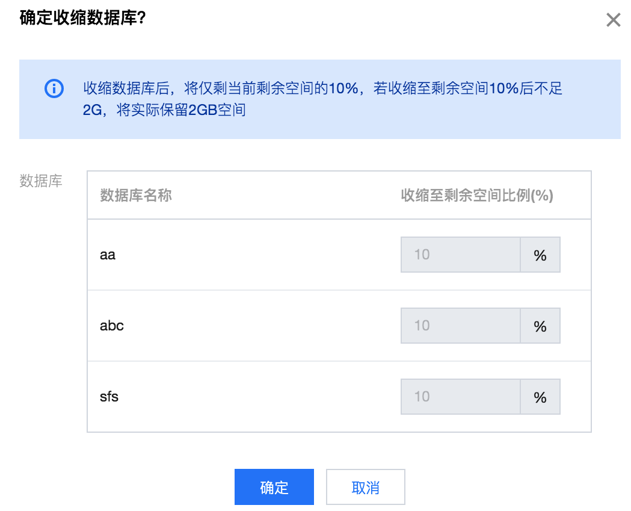Click the % suffix for sfs row
The height and width of the screenshot is (511, 631).
pyautogui.click(x=540, y=397)
